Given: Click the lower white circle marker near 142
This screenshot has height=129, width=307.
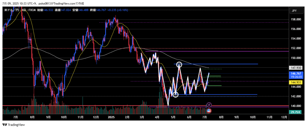Looking at the screenshot, I should click(176, 95).
